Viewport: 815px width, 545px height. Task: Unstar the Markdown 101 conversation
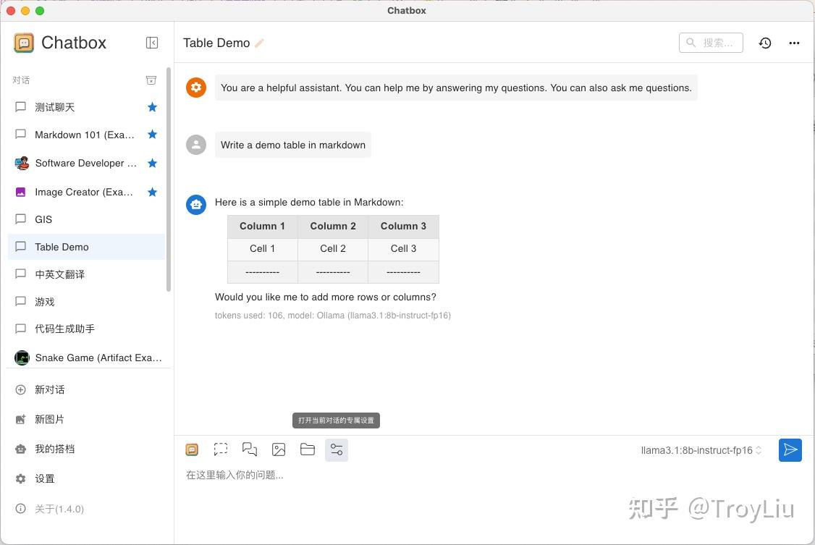pyautogui.click(x=152, y=135)
